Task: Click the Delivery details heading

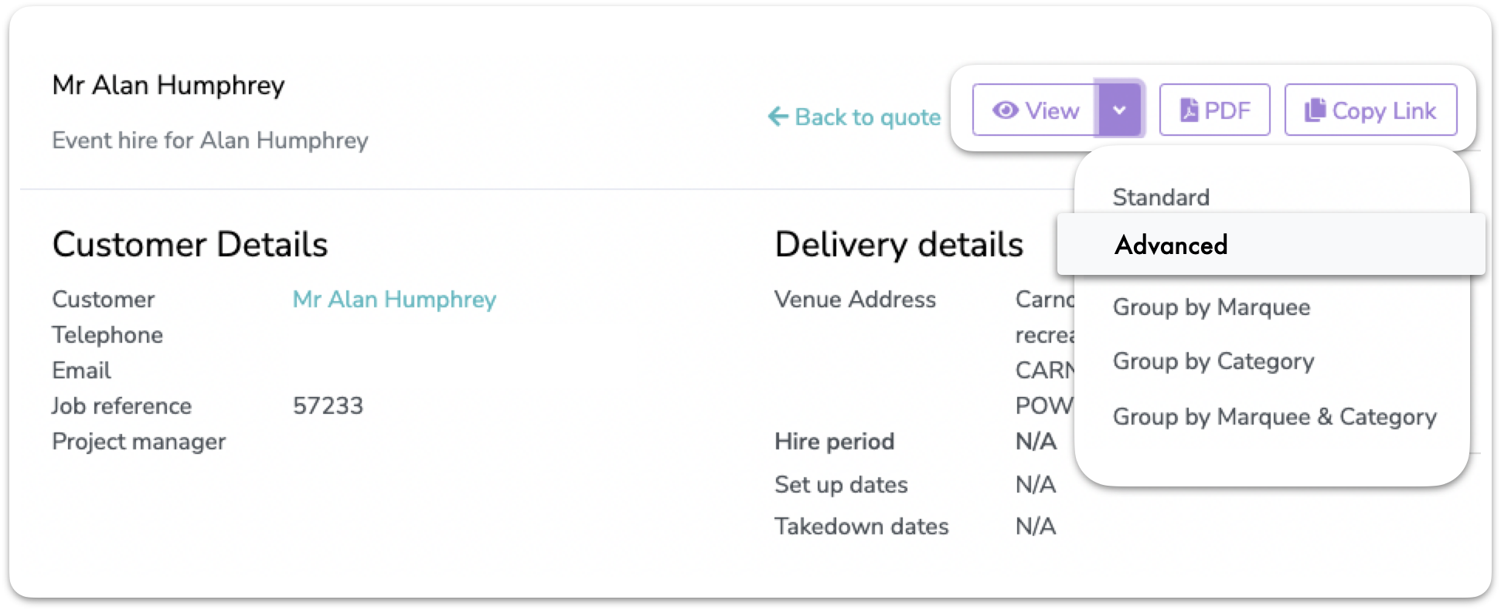Action: (x=899, y=244)
